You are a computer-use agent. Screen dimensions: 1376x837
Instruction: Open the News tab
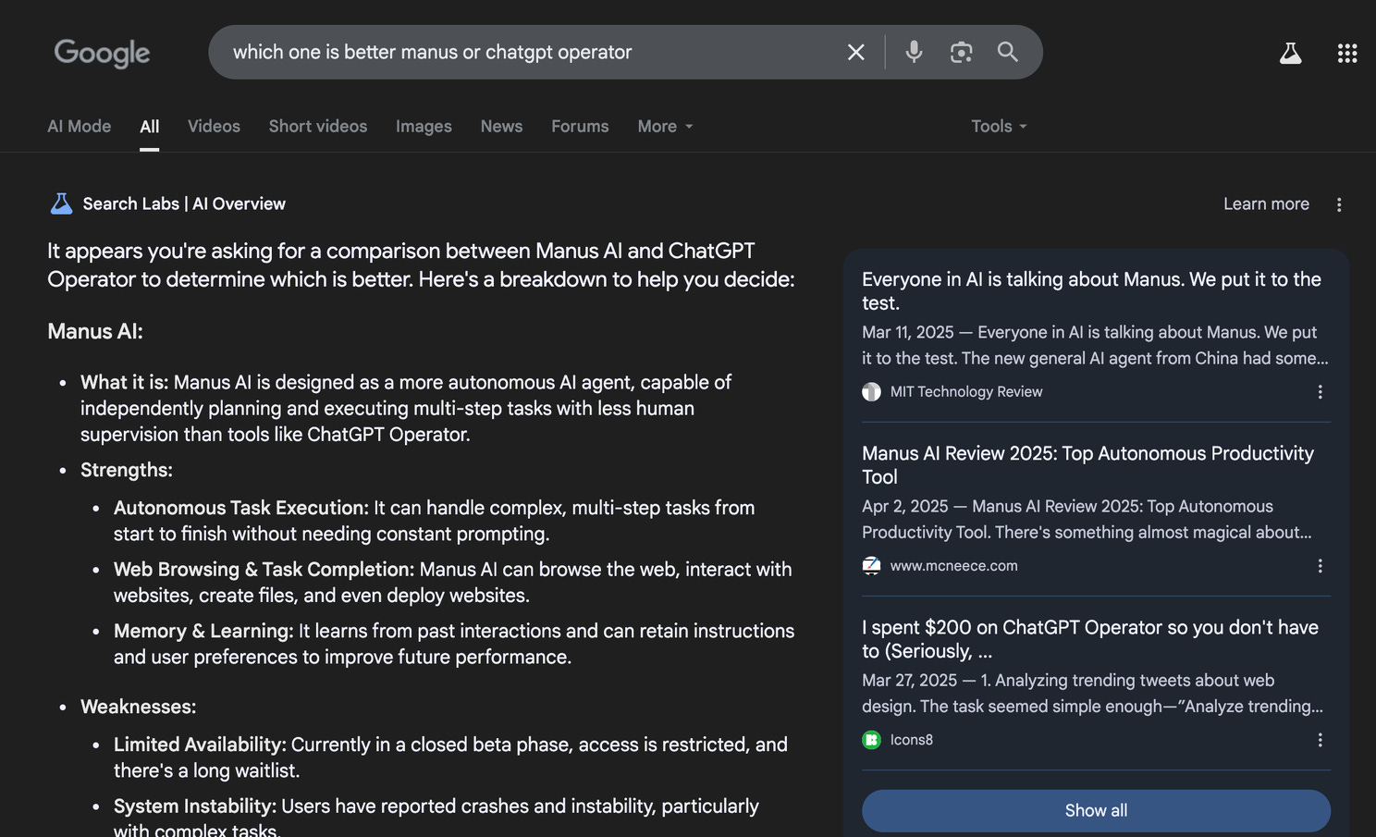(501, 127)
